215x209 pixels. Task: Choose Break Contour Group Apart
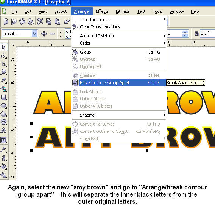(x=119, y=83)
